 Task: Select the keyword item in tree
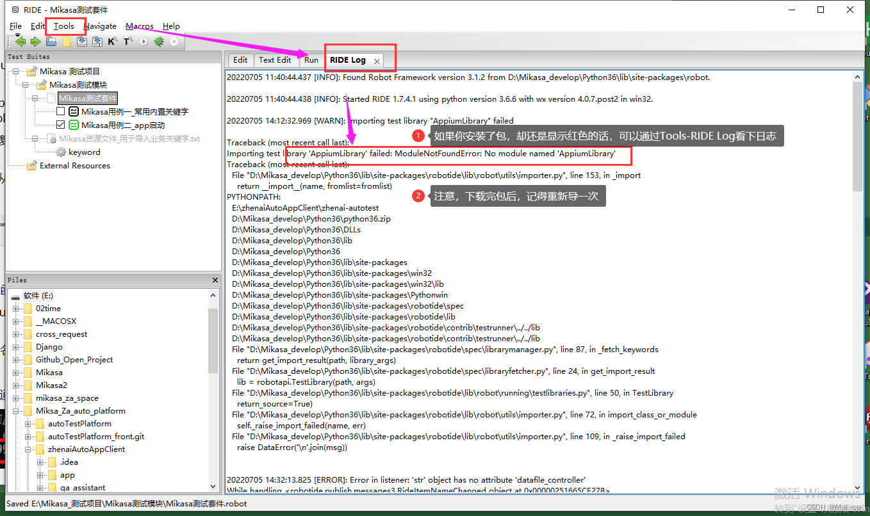(x=85, y=152)
